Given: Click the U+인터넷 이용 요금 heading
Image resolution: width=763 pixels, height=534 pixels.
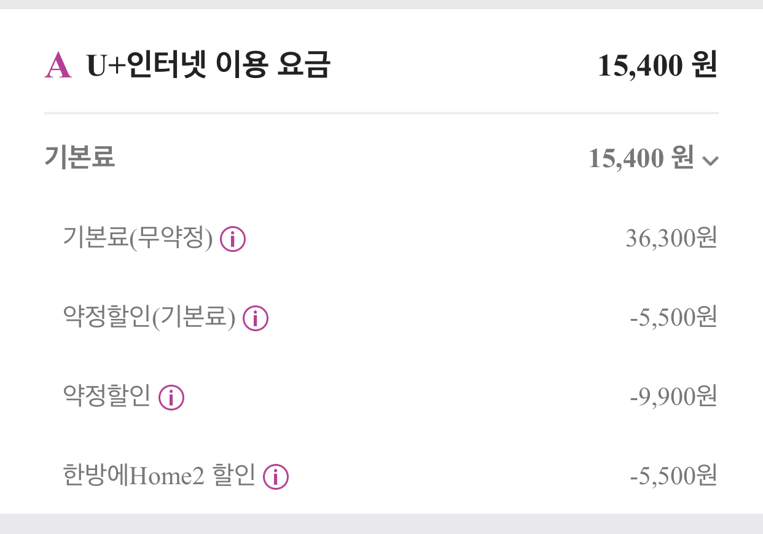Looking at the screenshot, I should [x=208, y=65].
